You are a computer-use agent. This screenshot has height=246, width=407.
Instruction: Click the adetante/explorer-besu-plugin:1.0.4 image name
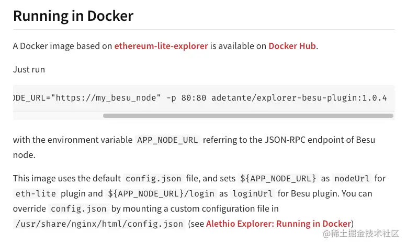coord(299,98)
